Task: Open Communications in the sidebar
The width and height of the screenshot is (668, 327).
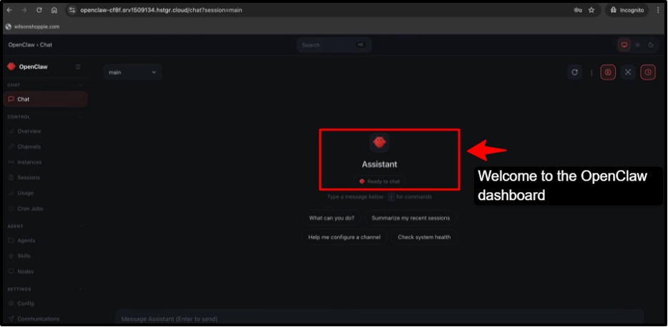Action: [39, 318]
